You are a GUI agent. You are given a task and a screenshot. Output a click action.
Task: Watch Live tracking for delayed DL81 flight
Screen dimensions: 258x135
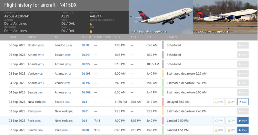point(243,102)
